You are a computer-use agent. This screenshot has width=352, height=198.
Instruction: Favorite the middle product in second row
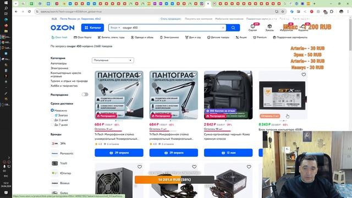(194, 167)
